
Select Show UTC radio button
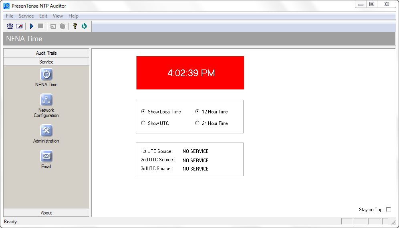(x=143, y=123)
